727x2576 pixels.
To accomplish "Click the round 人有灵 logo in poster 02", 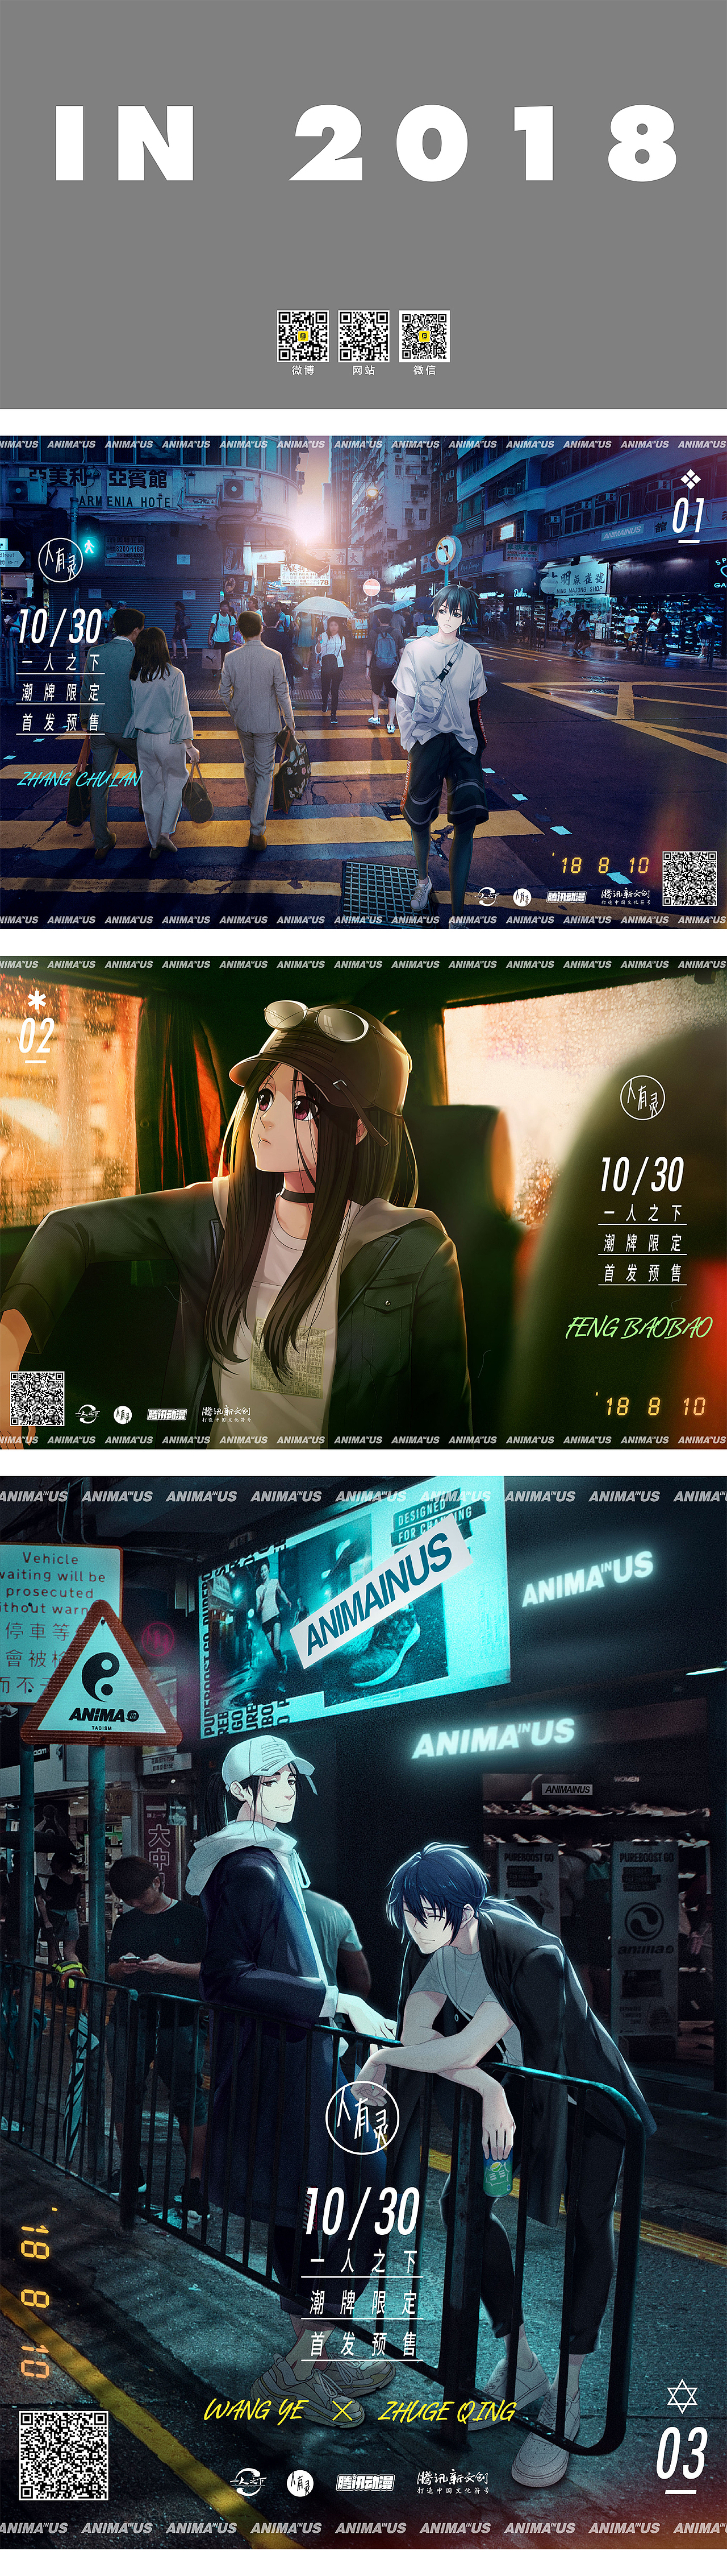I will pyautogui.click(x=642, y=1097).
